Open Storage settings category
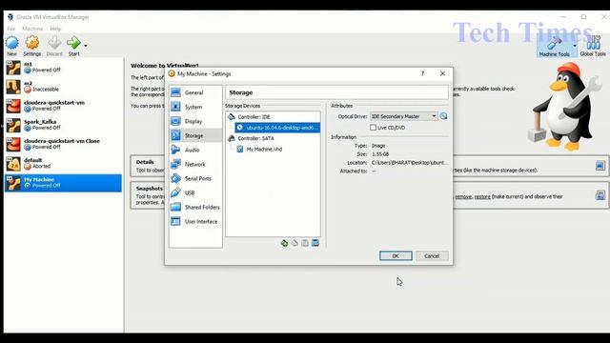The width and height of the screenshot is (610, 343). tap(195, 135)
